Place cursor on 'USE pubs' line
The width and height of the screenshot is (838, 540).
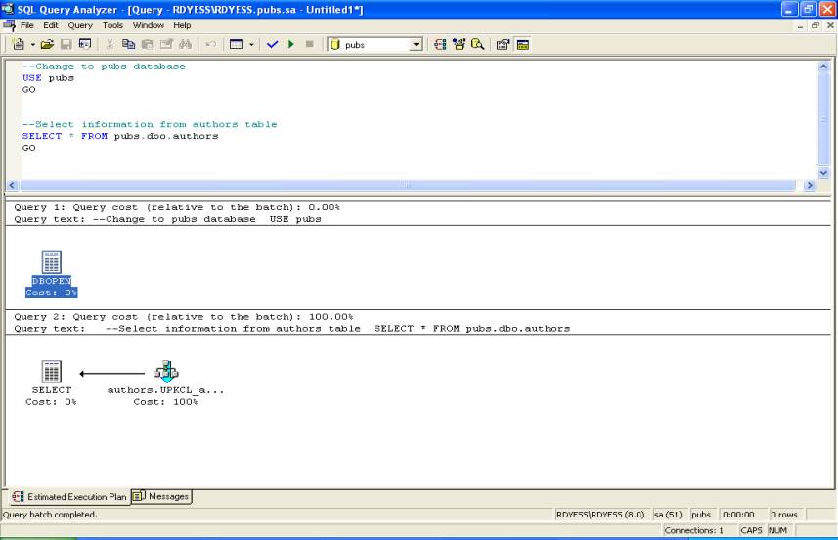point(48,78)
